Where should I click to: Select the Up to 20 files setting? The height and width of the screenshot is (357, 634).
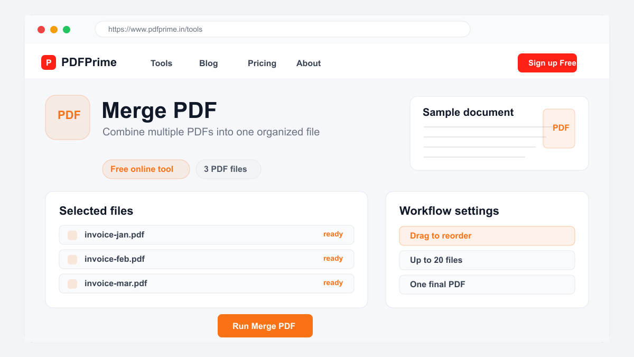click(x=487, y=260)
